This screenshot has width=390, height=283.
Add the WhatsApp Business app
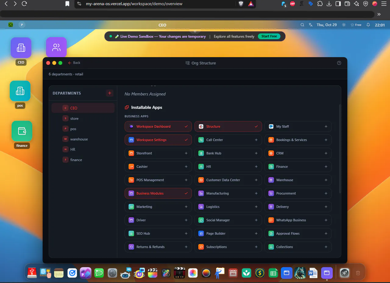(298, 220)
